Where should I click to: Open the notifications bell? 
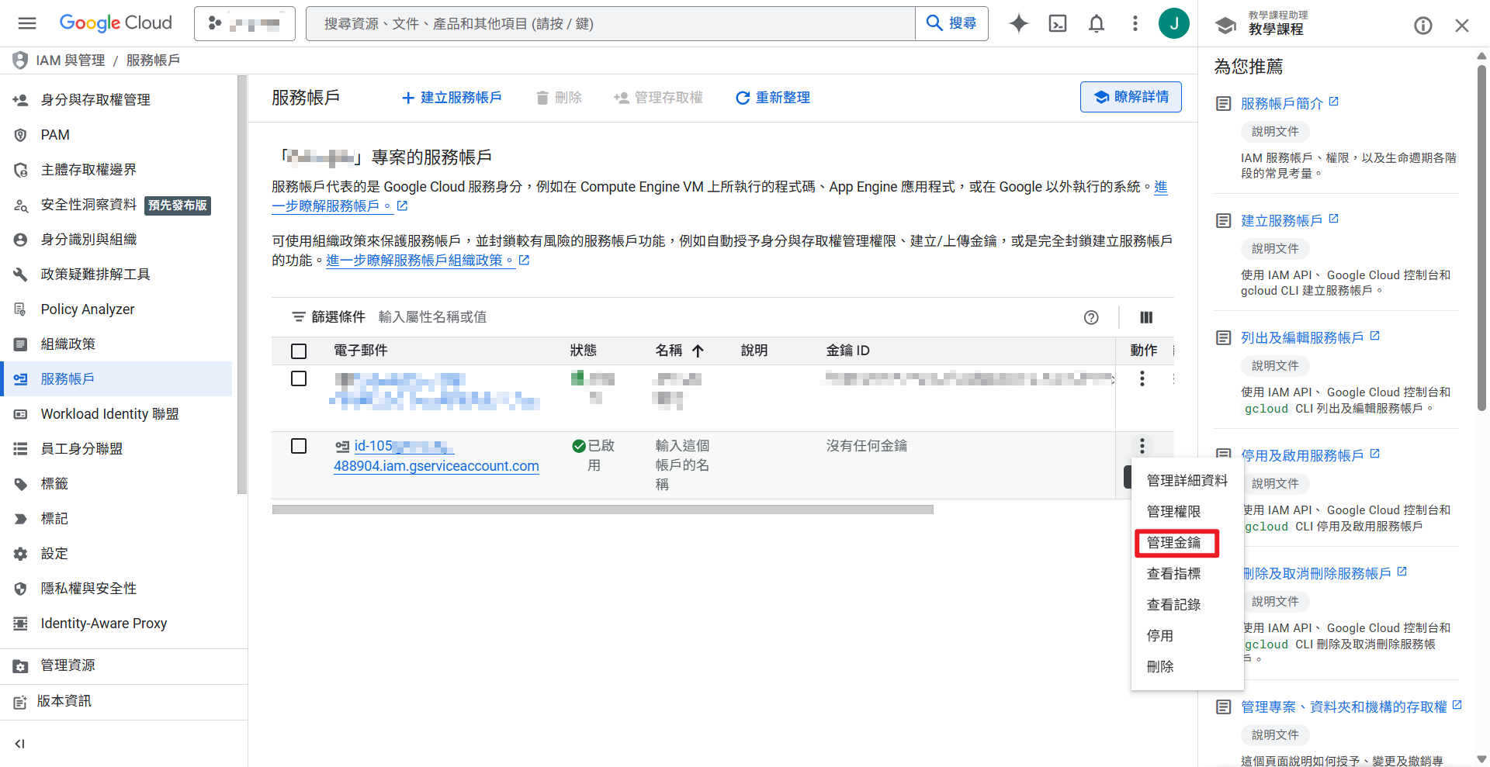coord(1097,23)
